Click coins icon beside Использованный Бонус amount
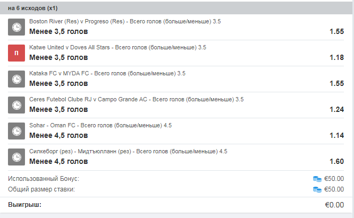Screen dimensions: 354x218 tap(317, 179)
